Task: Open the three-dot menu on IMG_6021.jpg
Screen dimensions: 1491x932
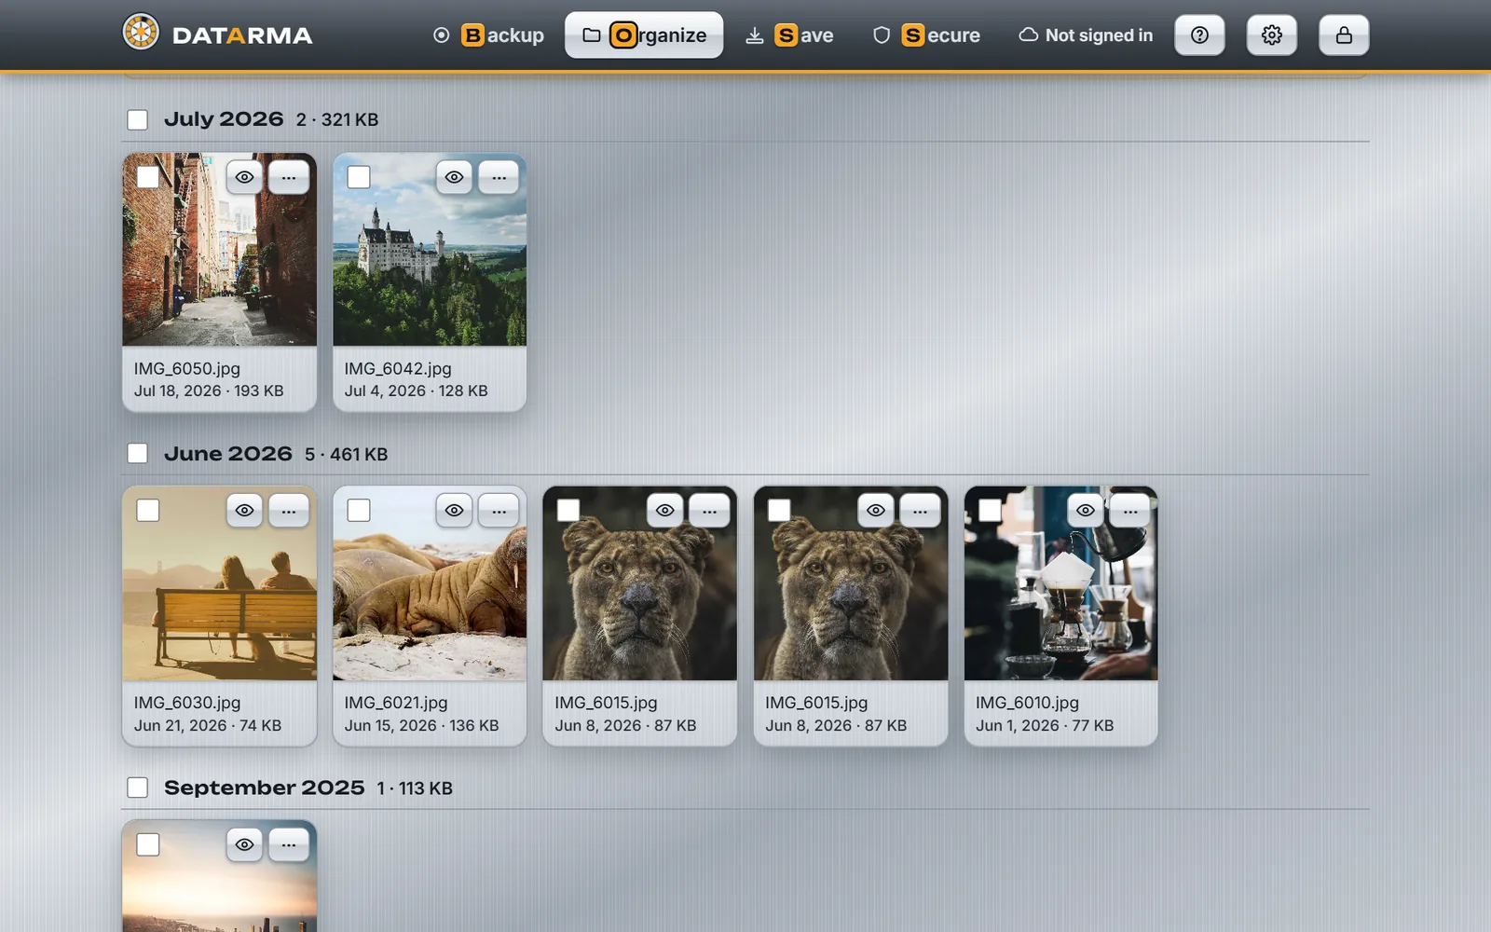Action: tap(499, 511)
